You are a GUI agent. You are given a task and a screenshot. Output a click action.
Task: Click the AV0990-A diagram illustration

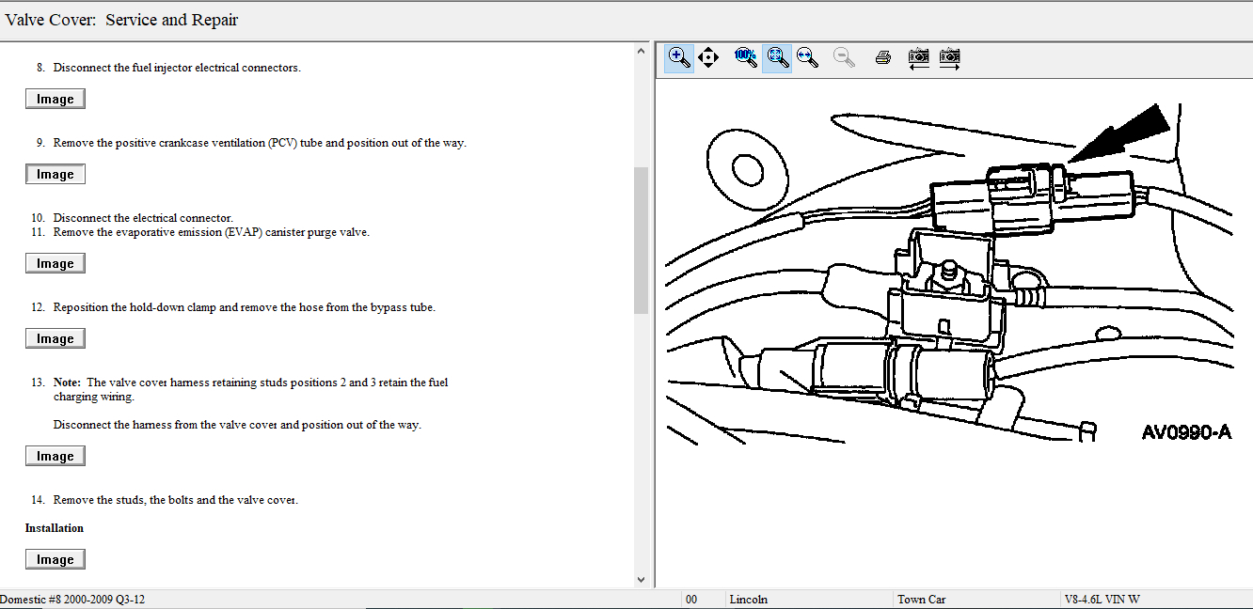[x=950, y=282]
